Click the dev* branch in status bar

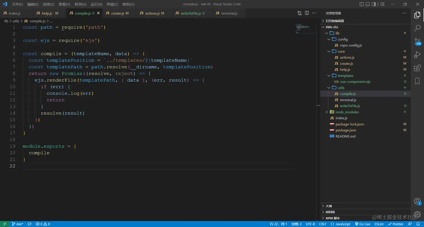pos(17,224)
